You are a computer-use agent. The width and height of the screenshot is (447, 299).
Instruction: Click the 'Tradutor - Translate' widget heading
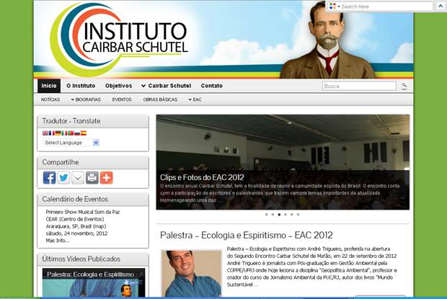pyautogui.click(x=71, y=121)
